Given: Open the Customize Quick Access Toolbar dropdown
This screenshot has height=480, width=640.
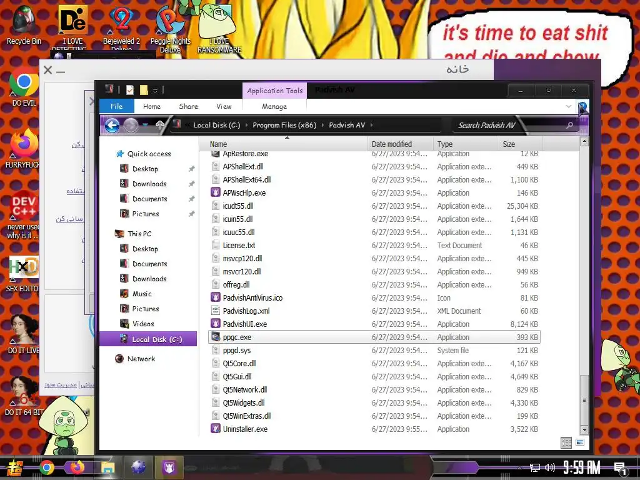Looking at the screenshot, I should 155,91.
